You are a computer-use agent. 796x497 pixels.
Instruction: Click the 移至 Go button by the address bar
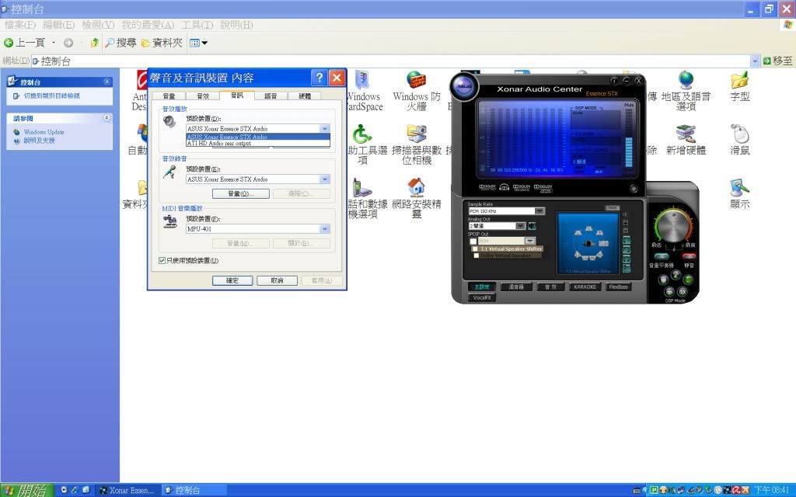point(777,61)
